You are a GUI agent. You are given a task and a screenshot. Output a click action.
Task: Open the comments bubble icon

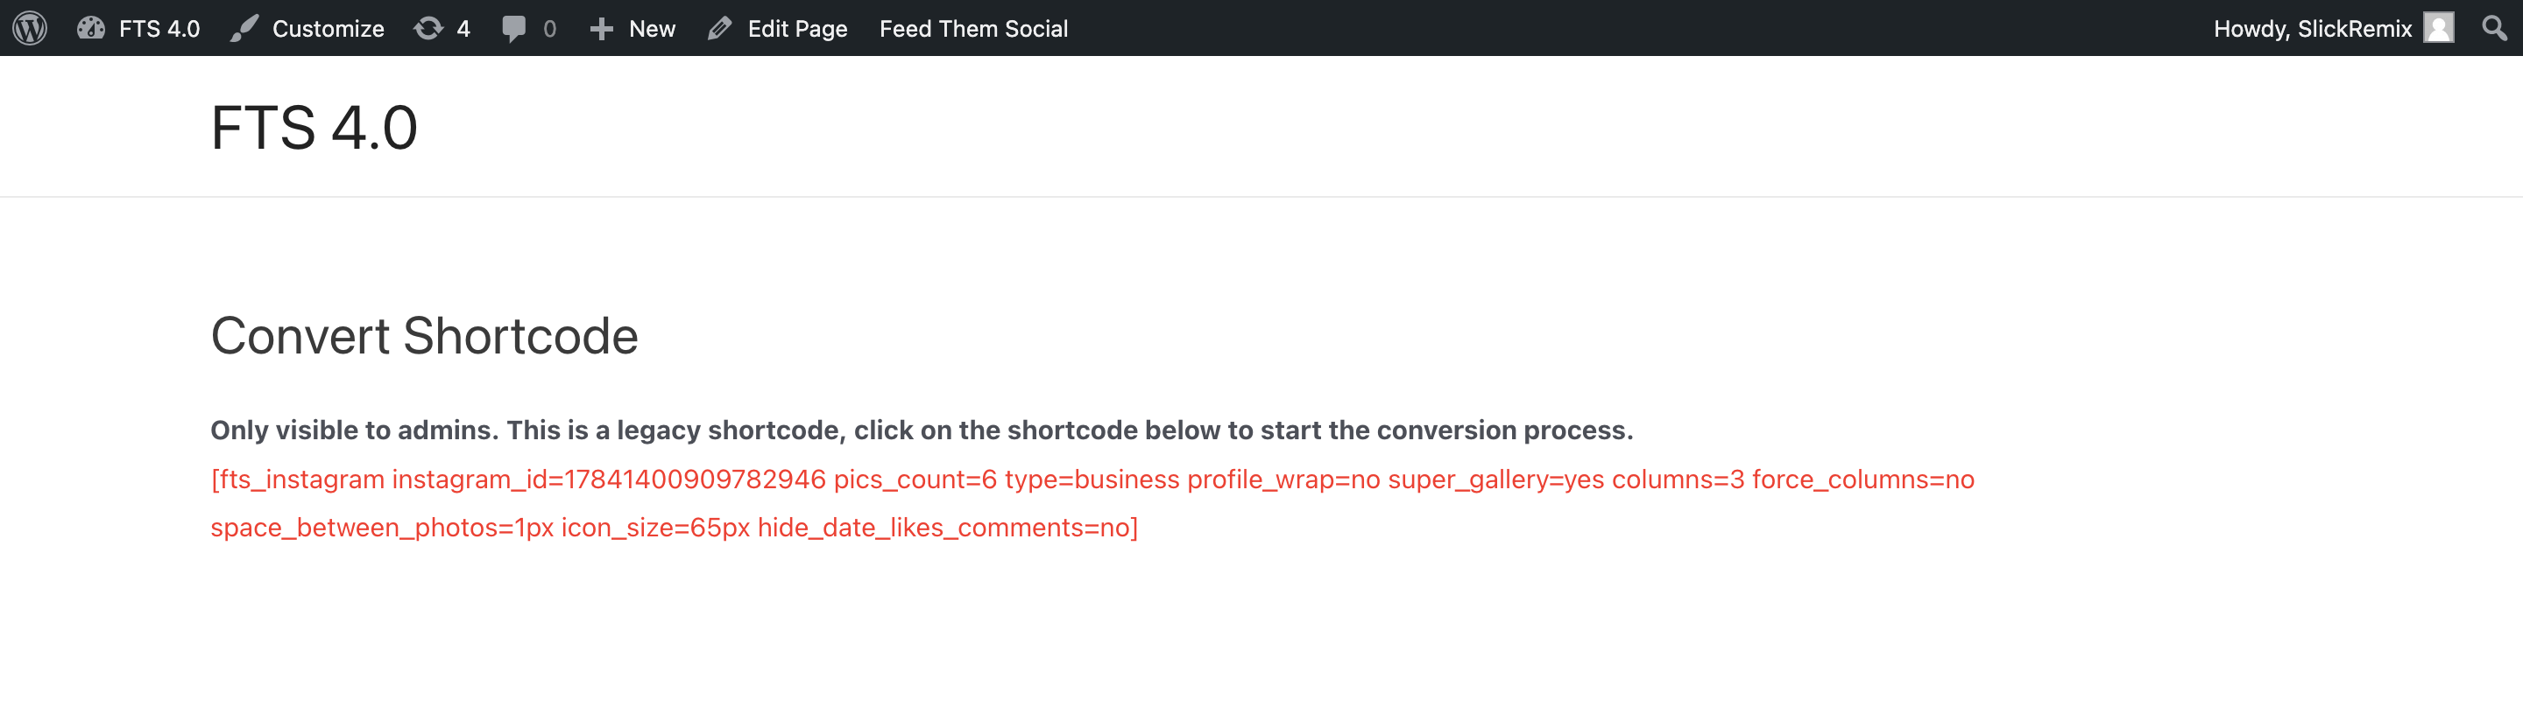click(513, 28)
